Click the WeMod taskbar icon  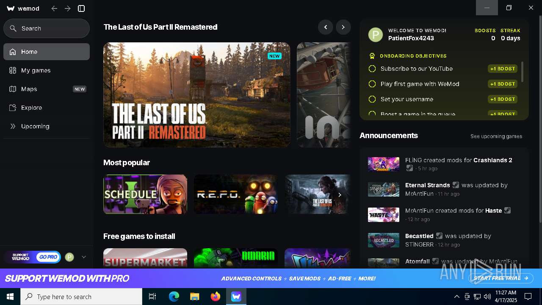(236, 297)
